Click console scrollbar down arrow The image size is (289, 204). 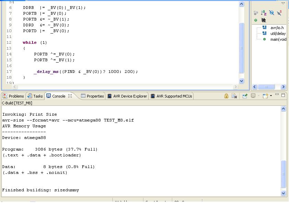283,193
